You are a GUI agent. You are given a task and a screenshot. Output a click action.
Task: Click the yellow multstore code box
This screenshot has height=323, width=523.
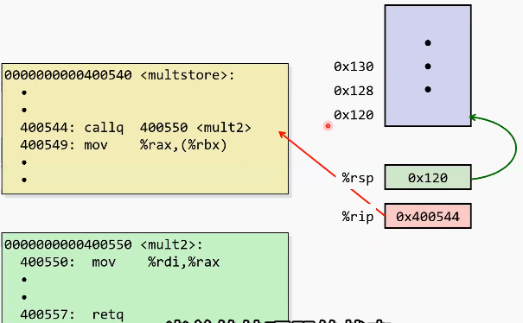click(145, 129)
